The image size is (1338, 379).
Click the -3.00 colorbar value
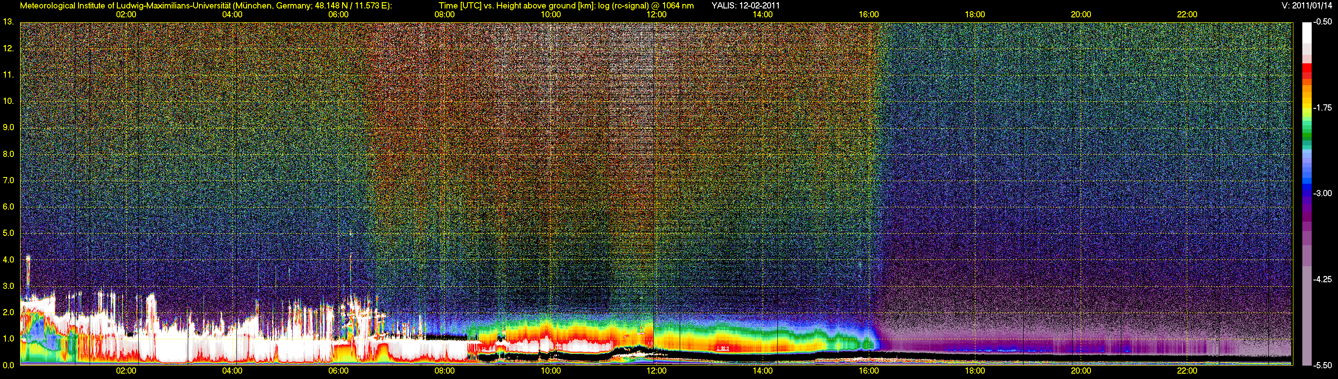tap(1322, 194)
